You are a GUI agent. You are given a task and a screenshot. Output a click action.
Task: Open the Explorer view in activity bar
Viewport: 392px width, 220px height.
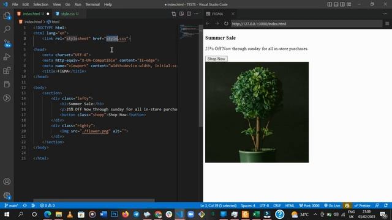[x=7, y=16]
